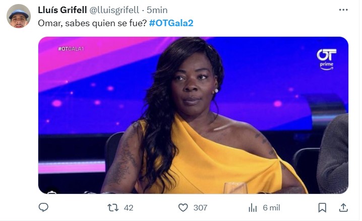This screenshot has width=362, height=221.
Task: Click the #OTGALA1 watermark in image
Action: (71, 49)
